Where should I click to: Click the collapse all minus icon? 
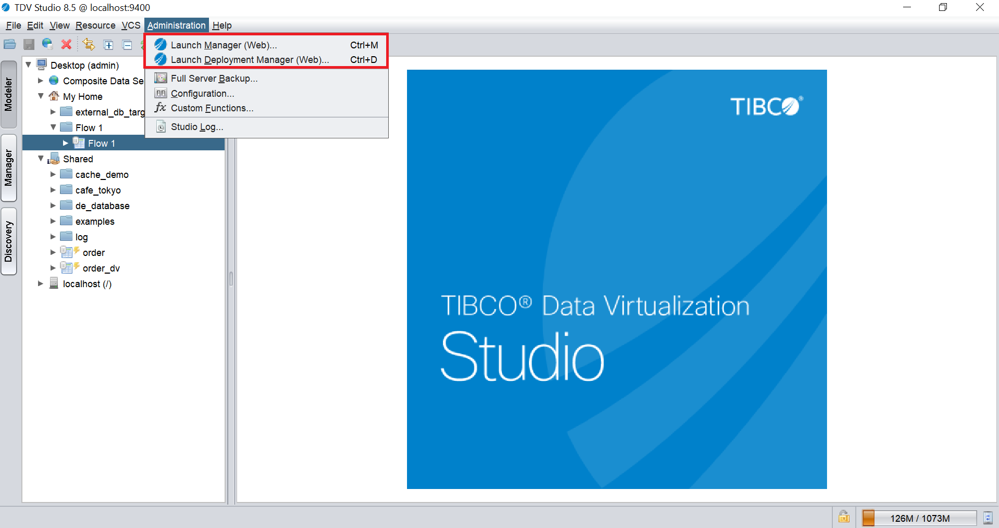point(127,45)
